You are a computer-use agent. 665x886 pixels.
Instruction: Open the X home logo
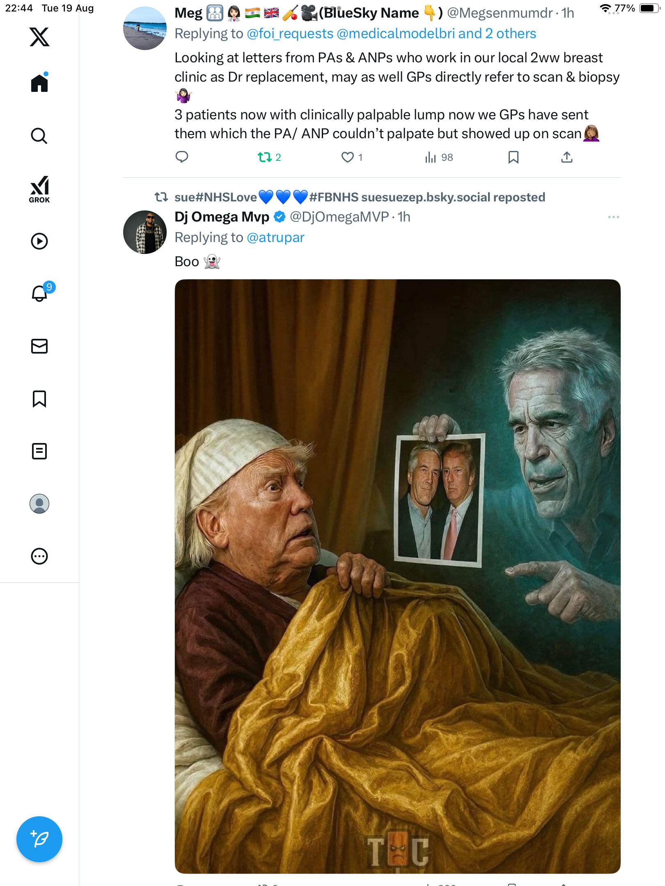click(x=39, y=37)
